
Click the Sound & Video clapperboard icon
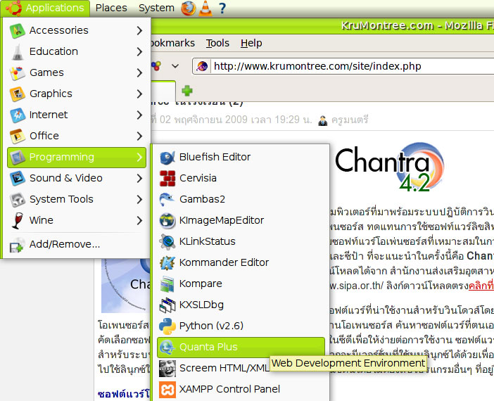pyautogui.click(x=18, y=178)
